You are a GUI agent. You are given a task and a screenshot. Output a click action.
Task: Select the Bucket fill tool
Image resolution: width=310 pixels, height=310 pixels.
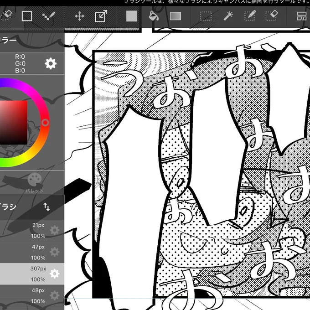pos(154,16)
